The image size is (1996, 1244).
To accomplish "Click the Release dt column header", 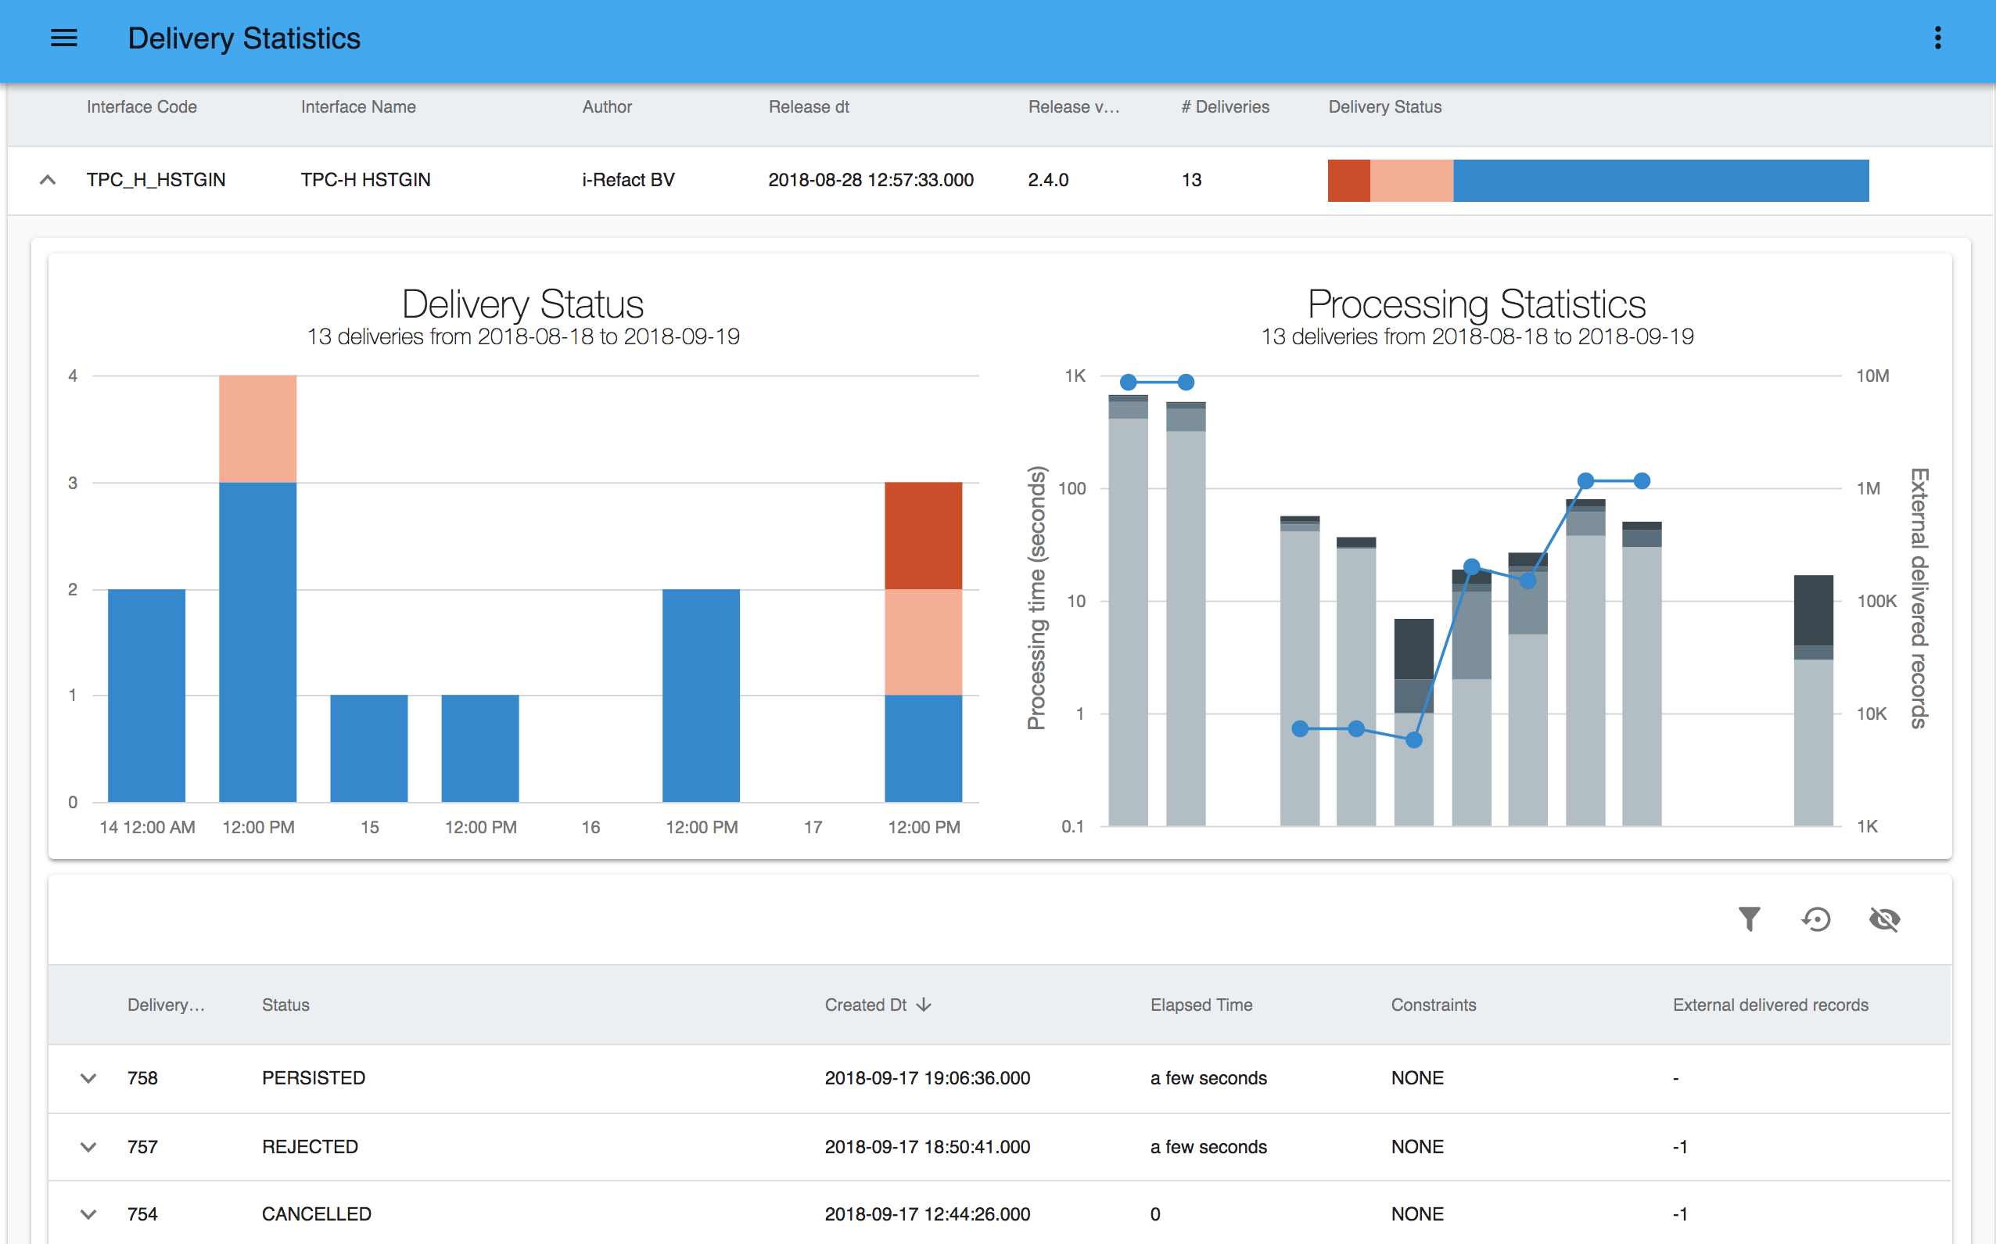I will point(809,107).
